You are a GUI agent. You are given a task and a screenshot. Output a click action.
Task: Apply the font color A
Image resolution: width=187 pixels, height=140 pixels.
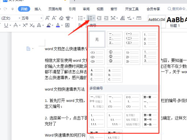(x=58, y=25)
